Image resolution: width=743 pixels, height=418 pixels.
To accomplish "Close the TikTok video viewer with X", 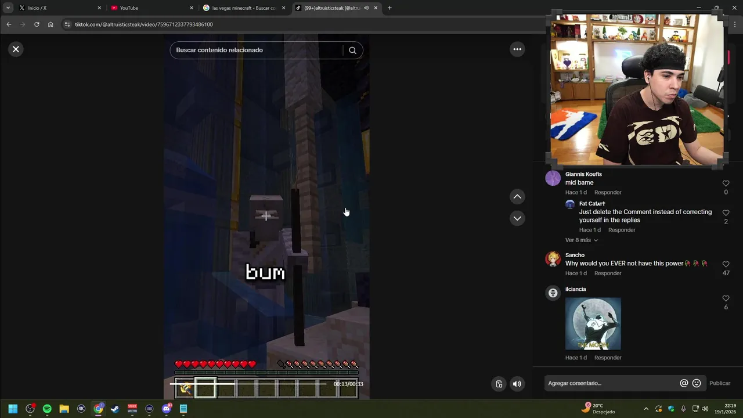I will (x=16, y=49).
